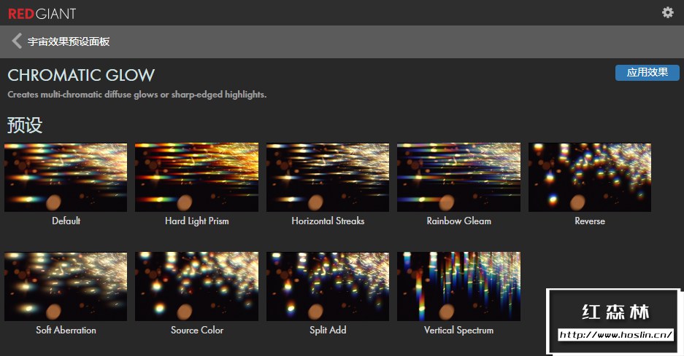Click the Red Giant logo

(42, 14)
